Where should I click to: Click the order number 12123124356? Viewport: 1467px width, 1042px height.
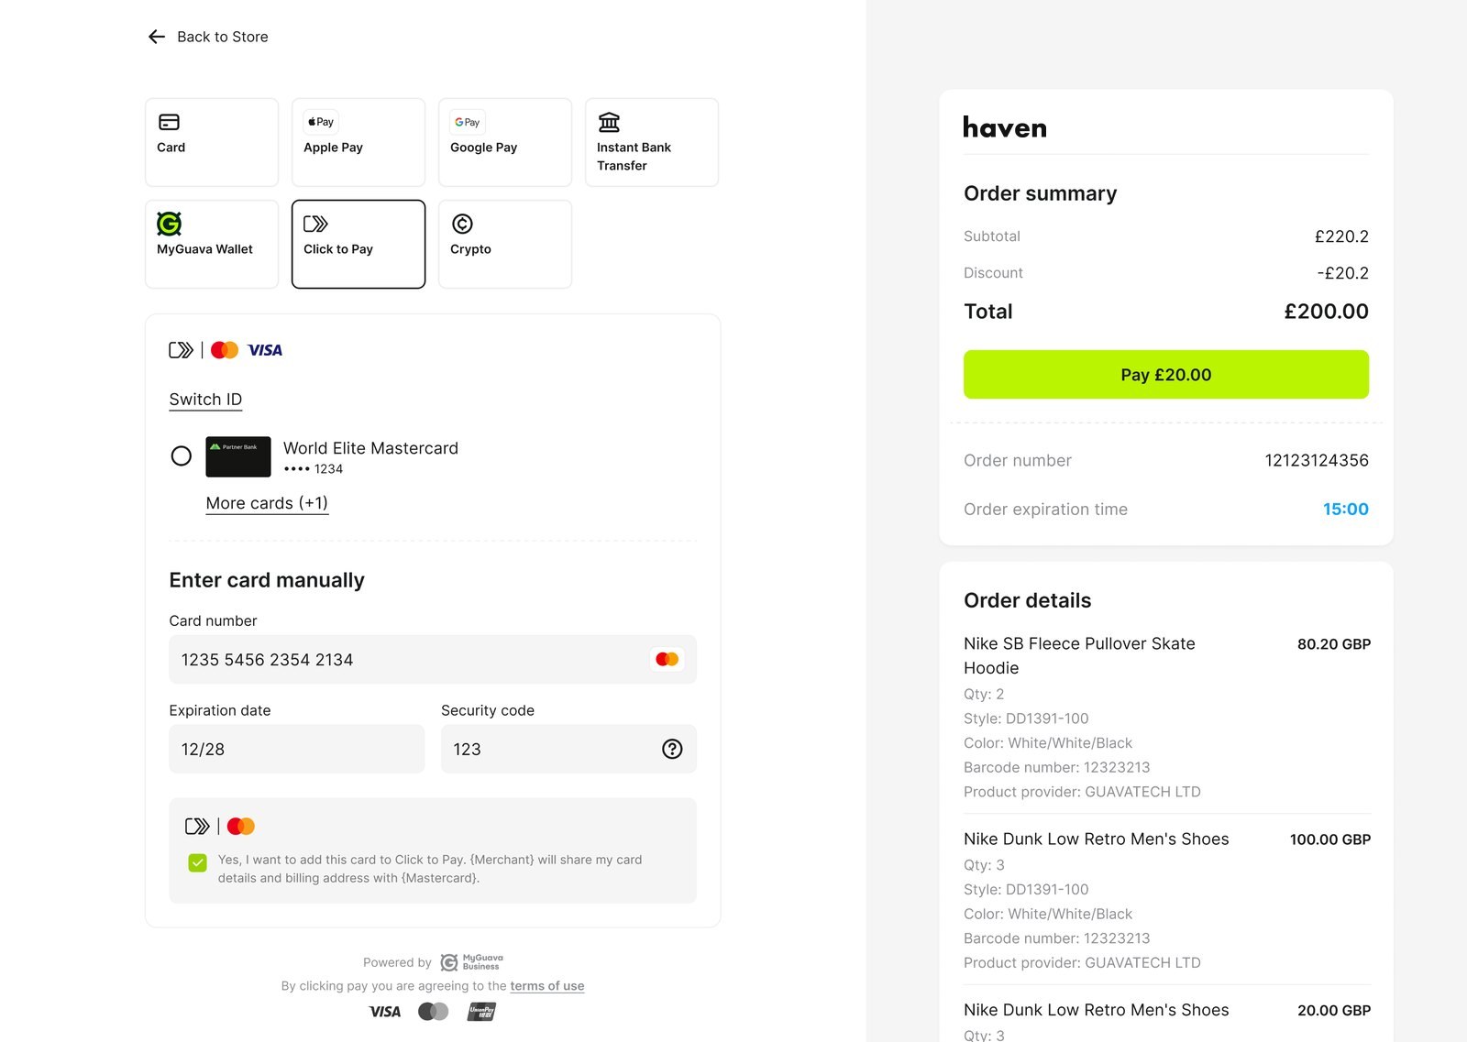[x=1317, y=460]
